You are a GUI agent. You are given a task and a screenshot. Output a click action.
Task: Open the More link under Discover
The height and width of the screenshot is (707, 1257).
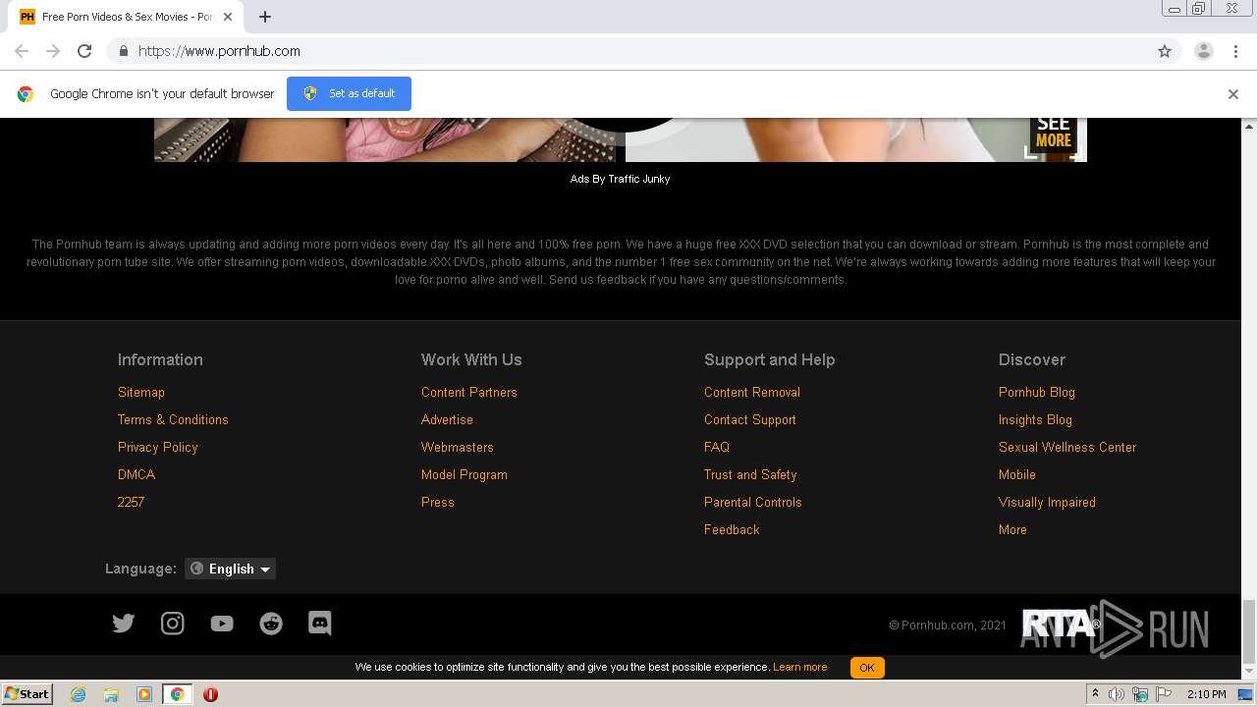(1012, 529)
